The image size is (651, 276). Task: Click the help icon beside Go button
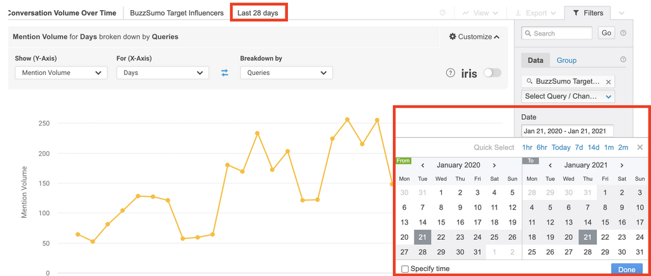tap(623, 33)
